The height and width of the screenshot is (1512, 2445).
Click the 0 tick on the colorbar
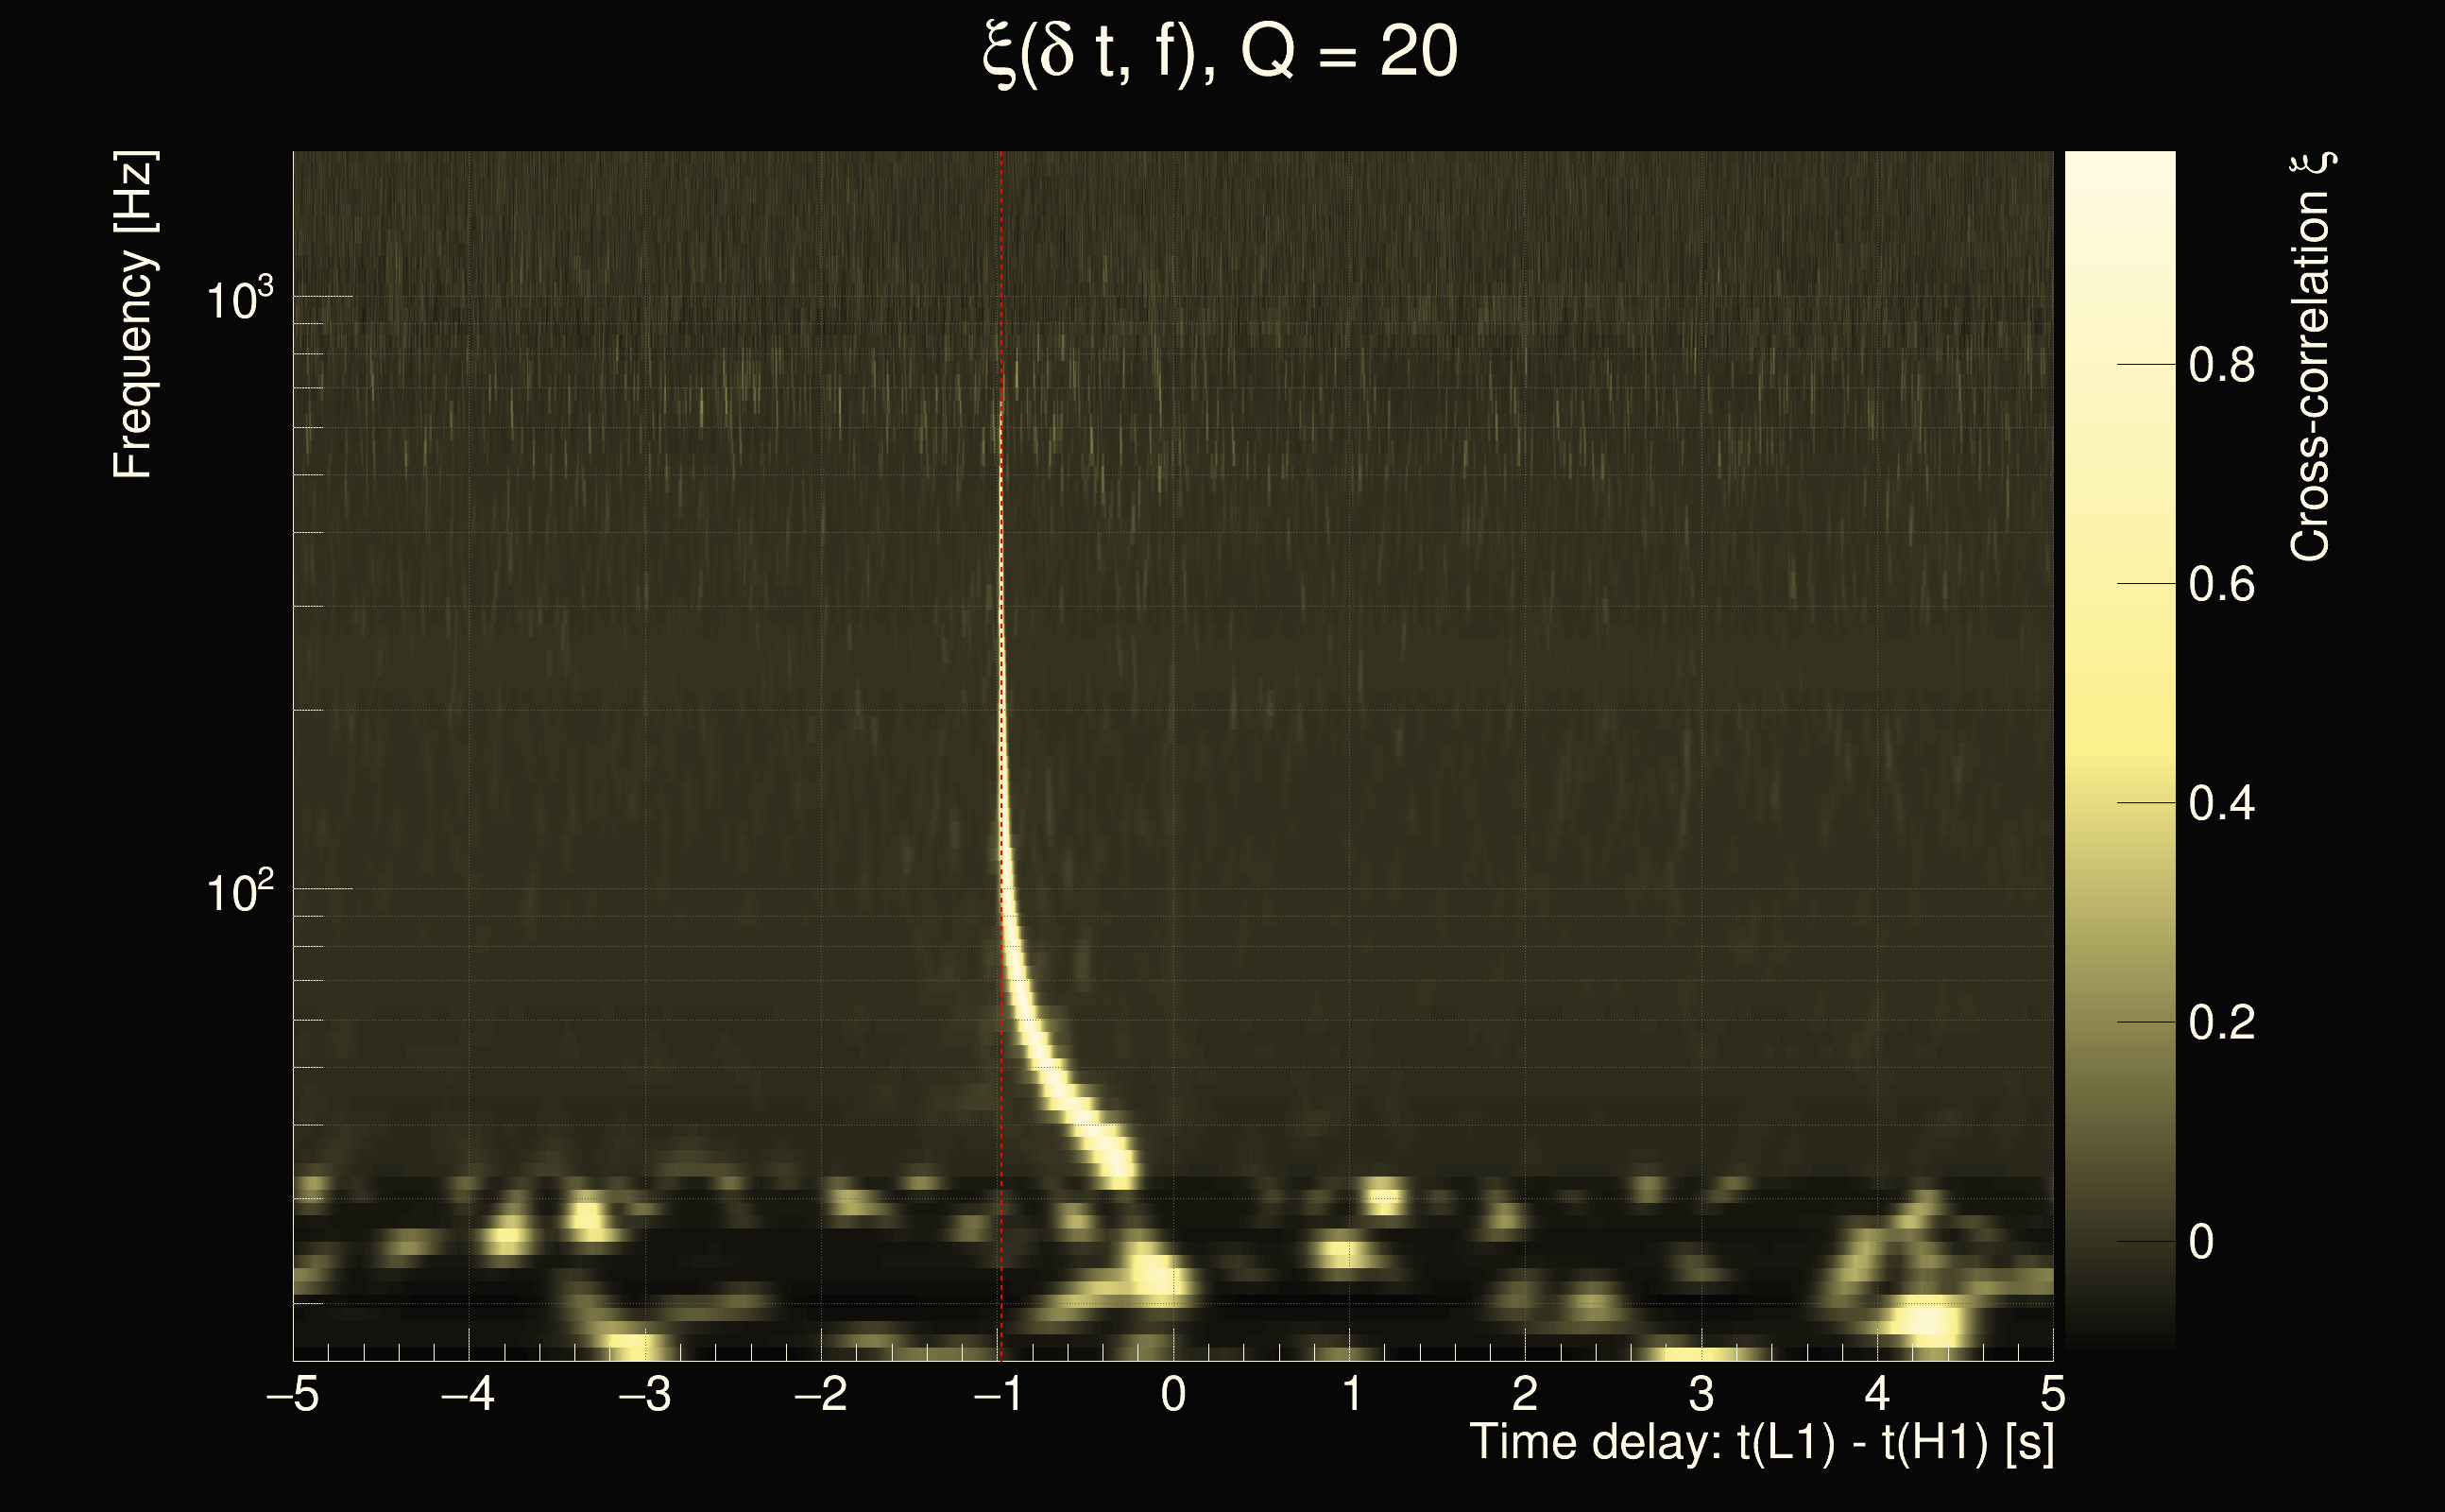click(2201, 1242)
